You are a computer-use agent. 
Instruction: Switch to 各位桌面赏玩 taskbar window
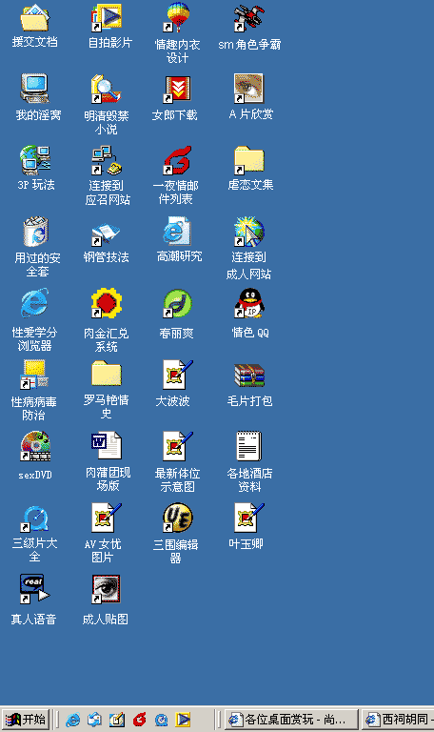tap(291, 719)
